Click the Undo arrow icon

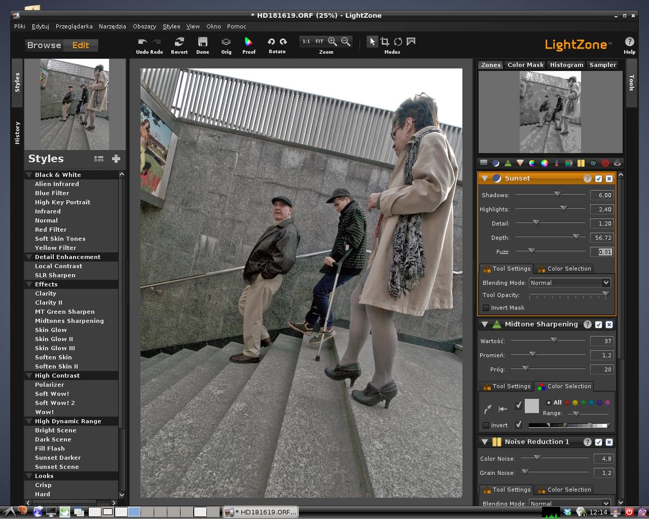[x=143, y=42]
